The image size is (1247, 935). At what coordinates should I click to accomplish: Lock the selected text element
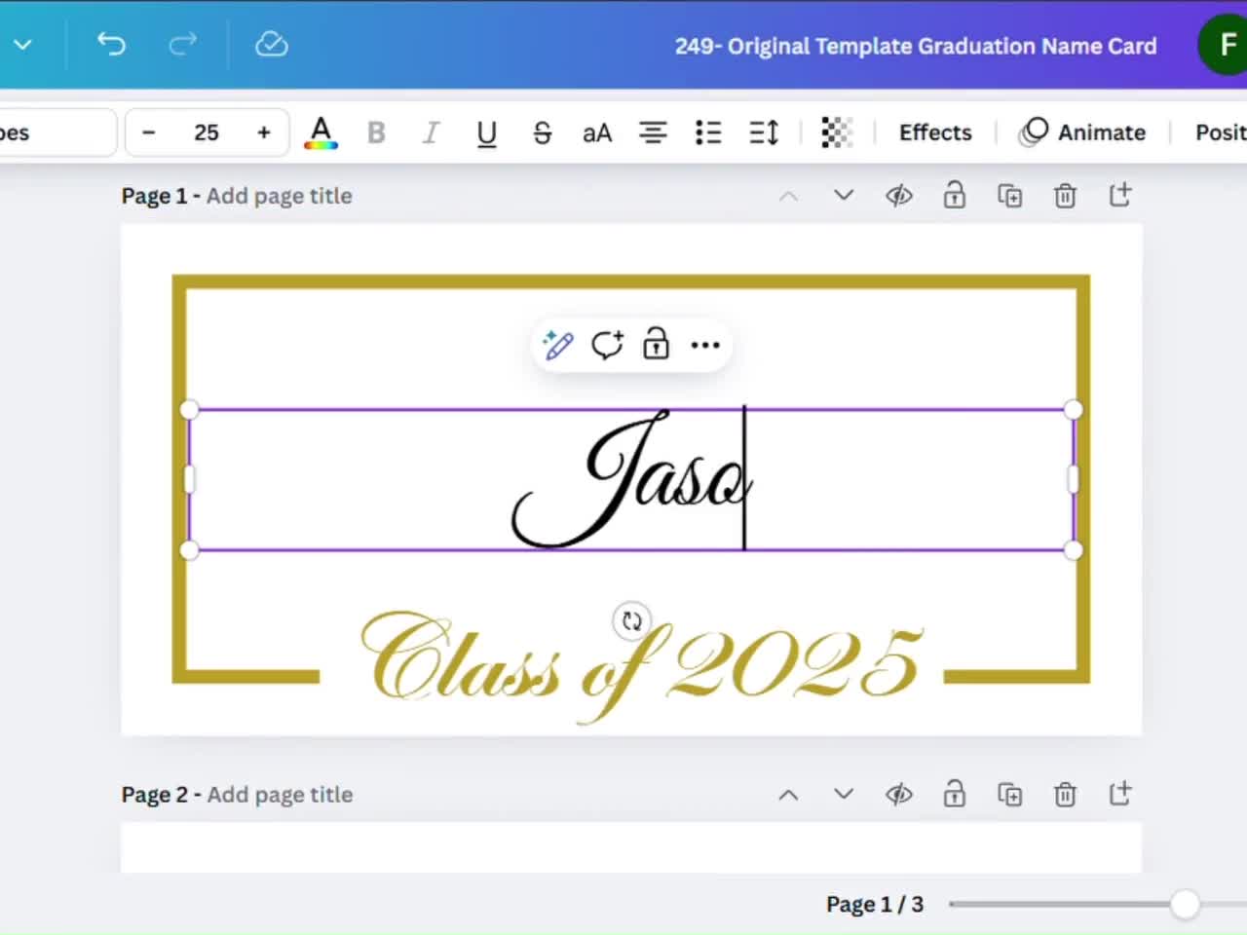click(x=656, y=345)
